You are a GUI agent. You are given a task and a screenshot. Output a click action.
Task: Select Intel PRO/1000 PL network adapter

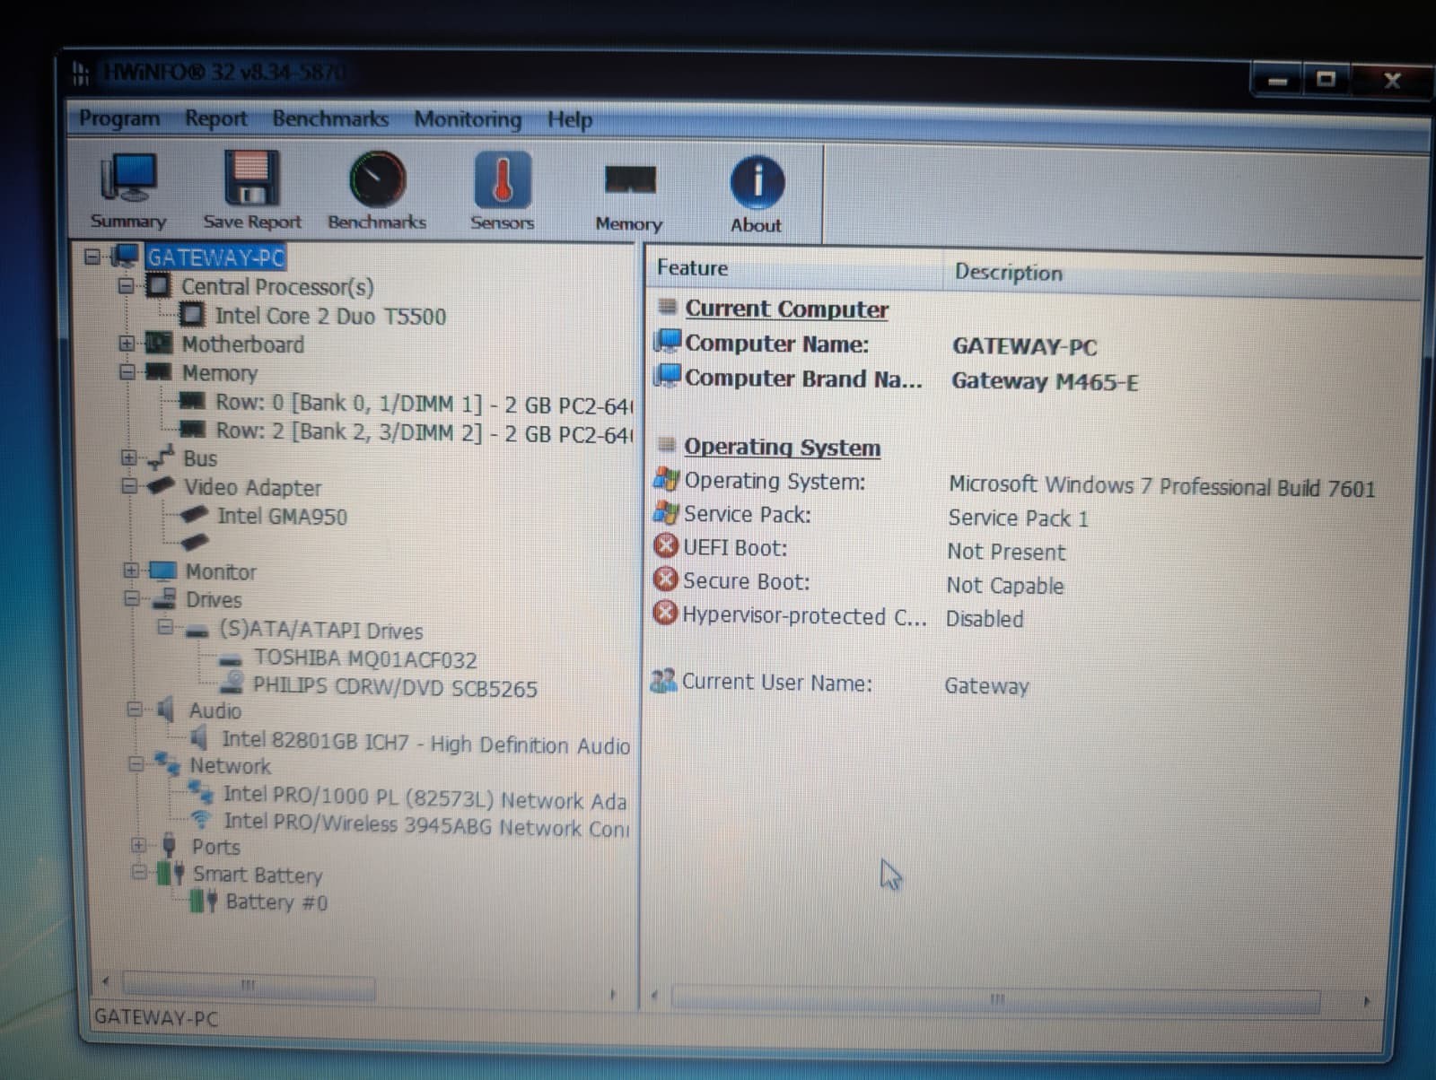(x=425, y=797)
